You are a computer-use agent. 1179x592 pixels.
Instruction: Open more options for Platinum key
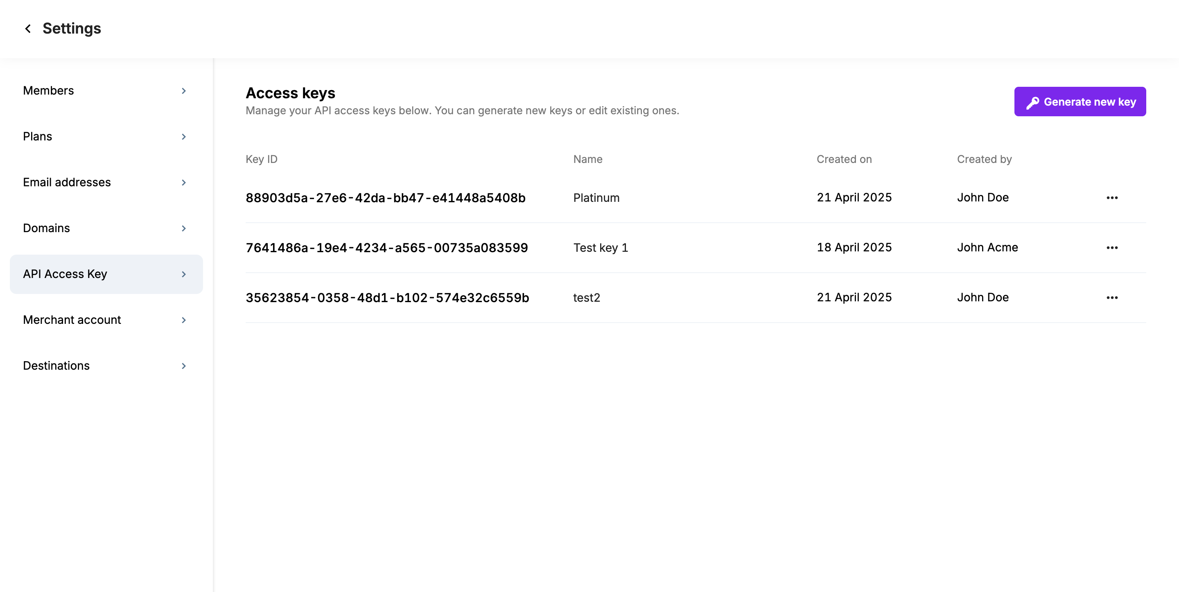pyautogui.click(x=1112, y=198)
